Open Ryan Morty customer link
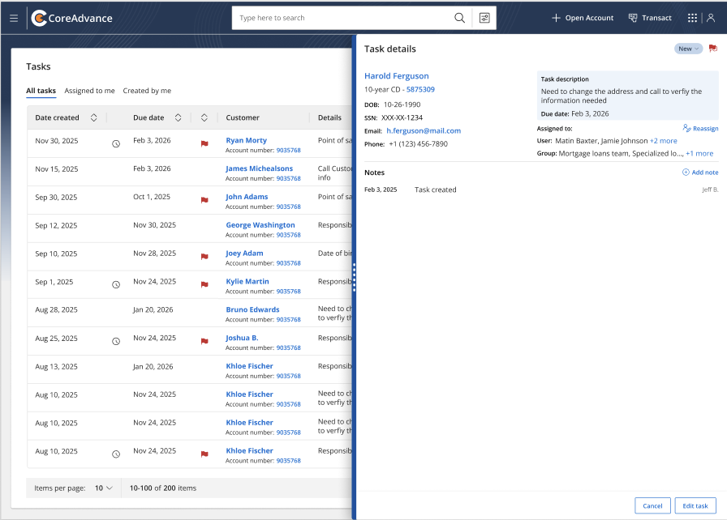This screenshot has height=520, width=727. coord(246,140)
